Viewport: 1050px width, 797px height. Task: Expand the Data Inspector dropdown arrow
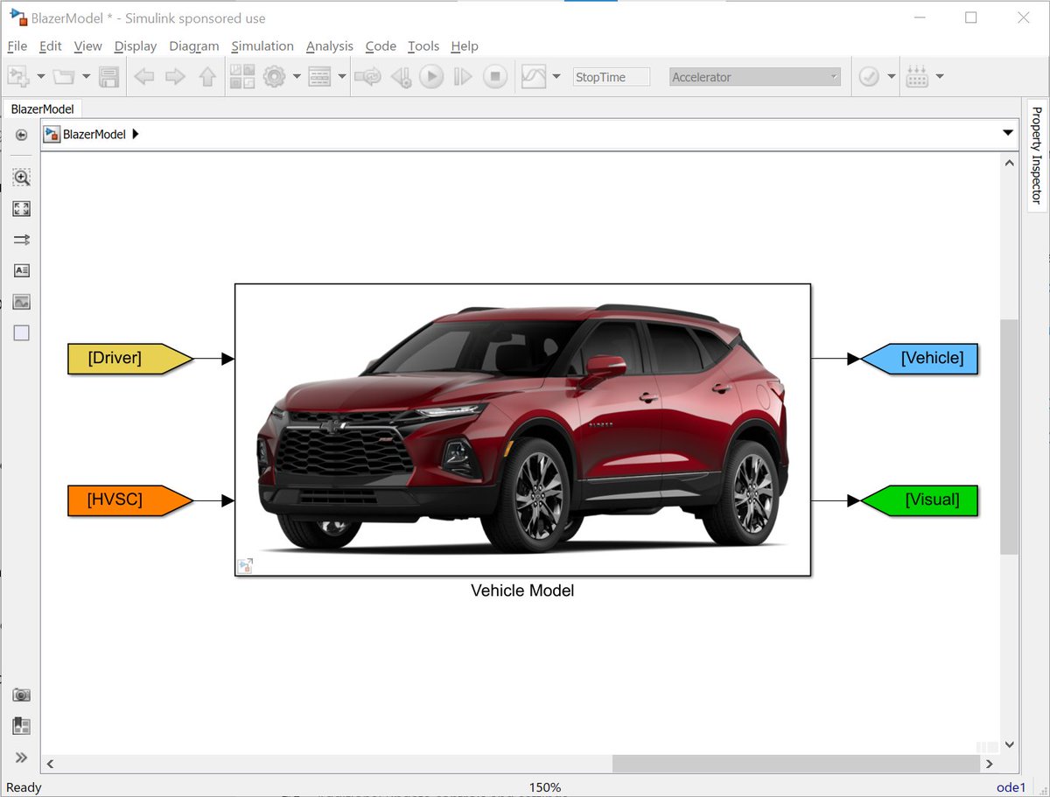coord(556,77)
